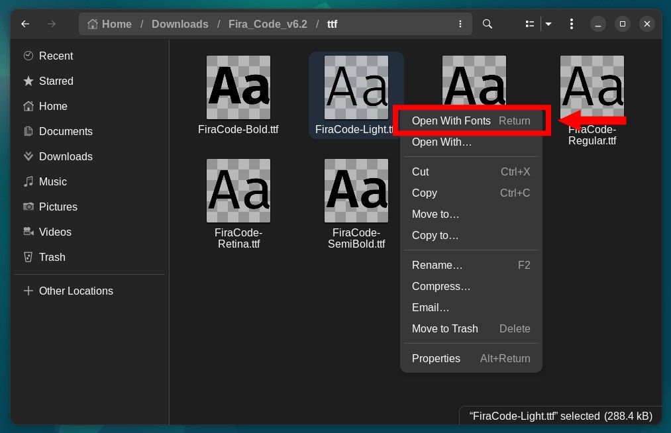Choose Open With Fonts
This screenshot has width=671, height=433.
coord(471,121)
